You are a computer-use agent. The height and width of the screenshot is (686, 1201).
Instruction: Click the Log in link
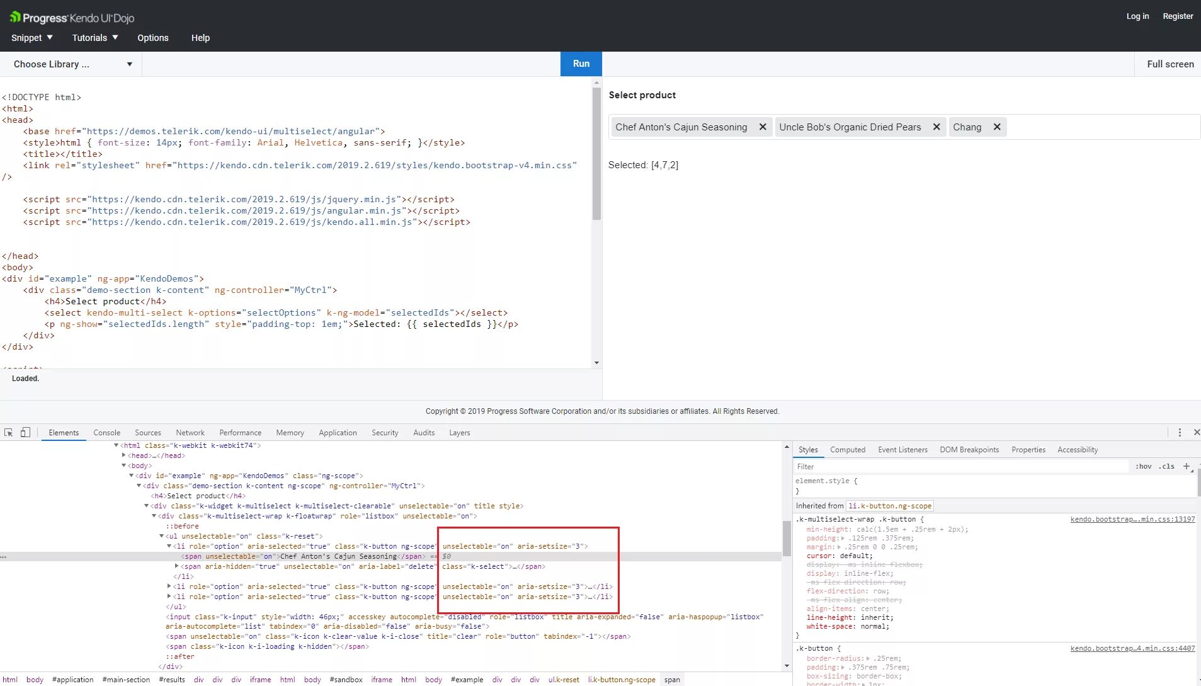click(1137, 16)
